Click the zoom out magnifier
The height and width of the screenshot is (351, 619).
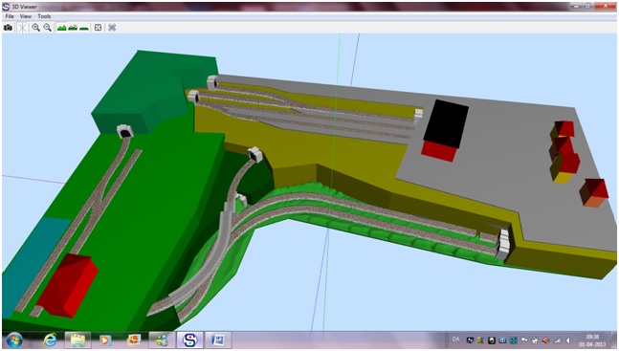tap(48, 27)
